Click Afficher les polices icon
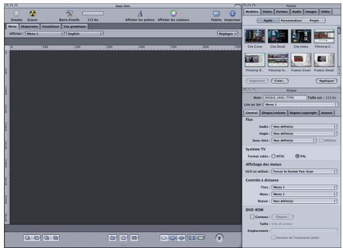Viewport: 343px width, 248px height. 140,14
